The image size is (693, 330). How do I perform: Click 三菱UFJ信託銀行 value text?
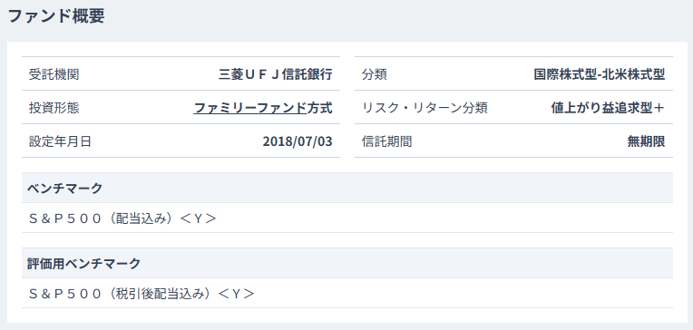click(276, 74)
